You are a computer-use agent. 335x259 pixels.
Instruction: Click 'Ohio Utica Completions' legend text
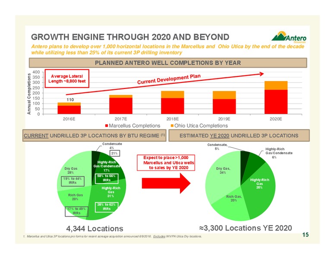click(x=201, y=126)
